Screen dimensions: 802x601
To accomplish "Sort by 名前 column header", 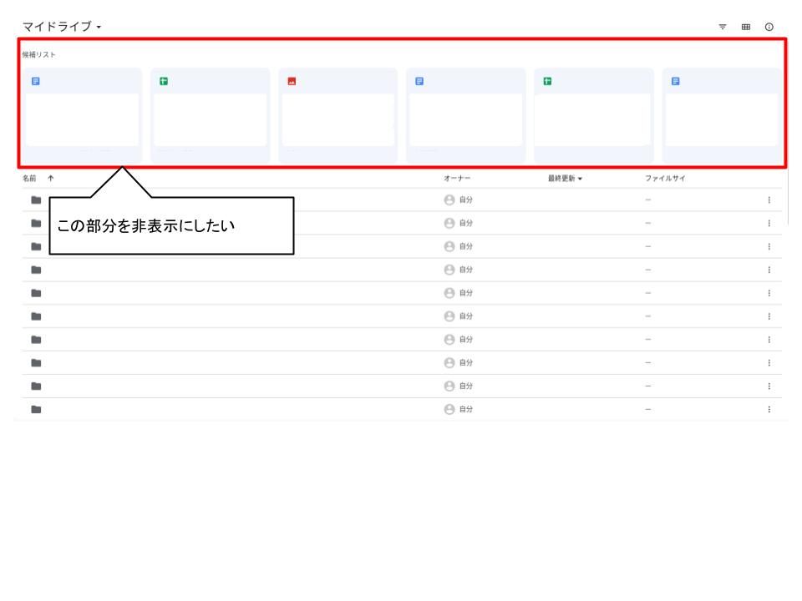I will click(29, 178).
